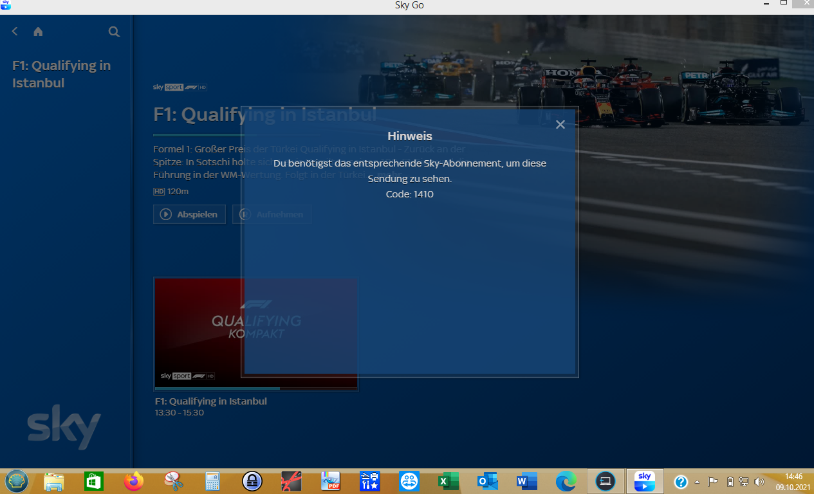The width and height of the screenshot is (814, 494).
Task: Launch Microsoft Edge from the taskbar
Action: click(x=566, y=481)
